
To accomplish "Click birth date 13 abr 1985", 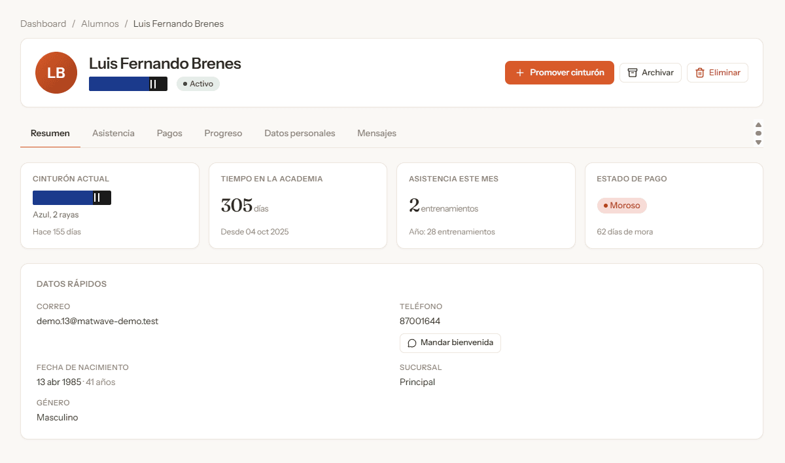I will click(59, 382).
